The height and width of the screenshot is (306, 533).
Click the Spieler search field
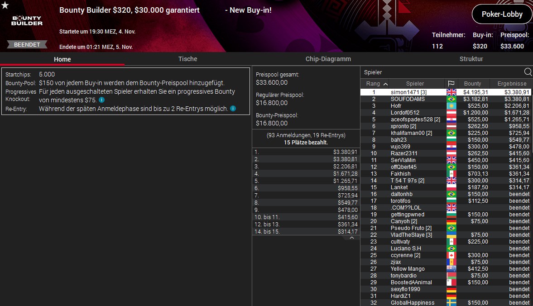(x=442, y=72)
